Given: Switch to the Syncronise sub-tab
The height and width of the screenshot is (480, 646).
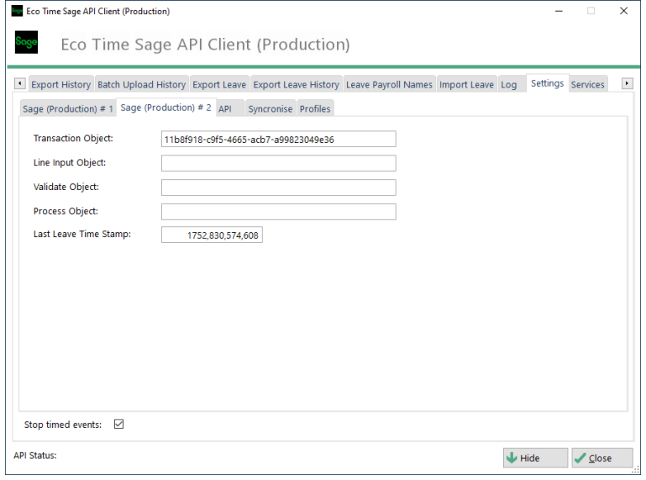Looking at the screenshot, I should (x=270, y=109).
